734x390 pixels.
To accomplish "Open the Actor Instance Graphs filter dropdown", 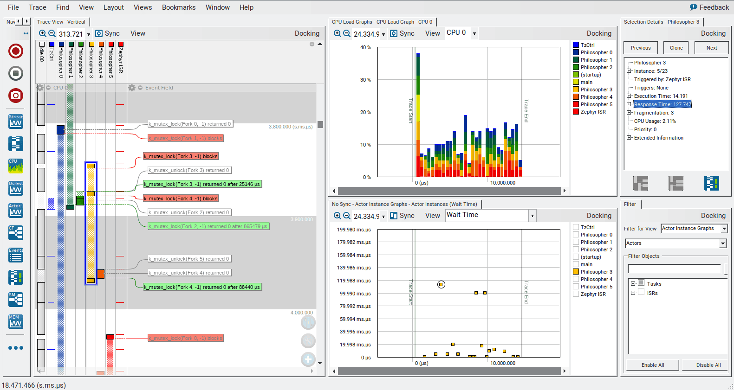I will [x=724, y=229].
